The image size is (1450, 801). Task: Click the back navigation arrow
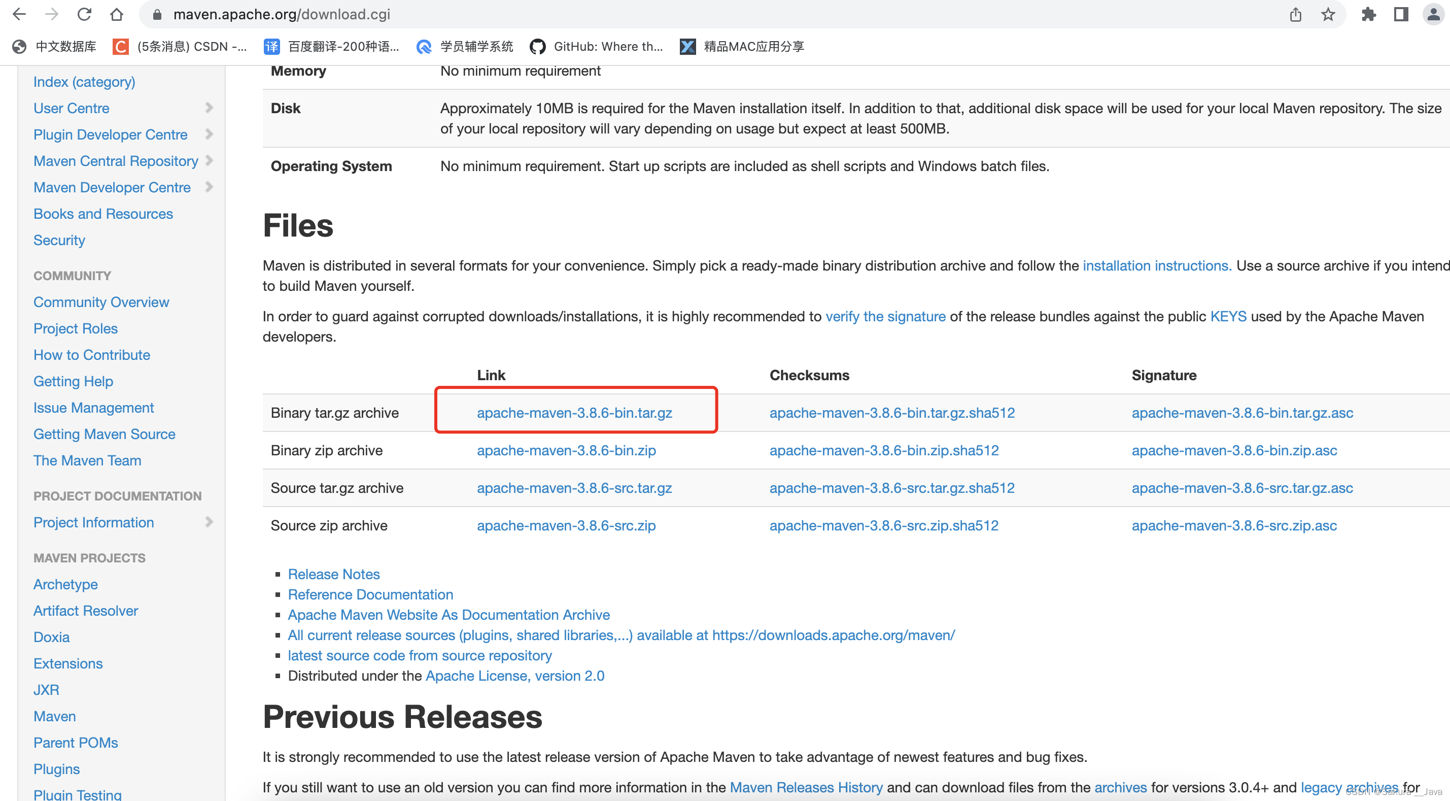(x=19, y=14)
